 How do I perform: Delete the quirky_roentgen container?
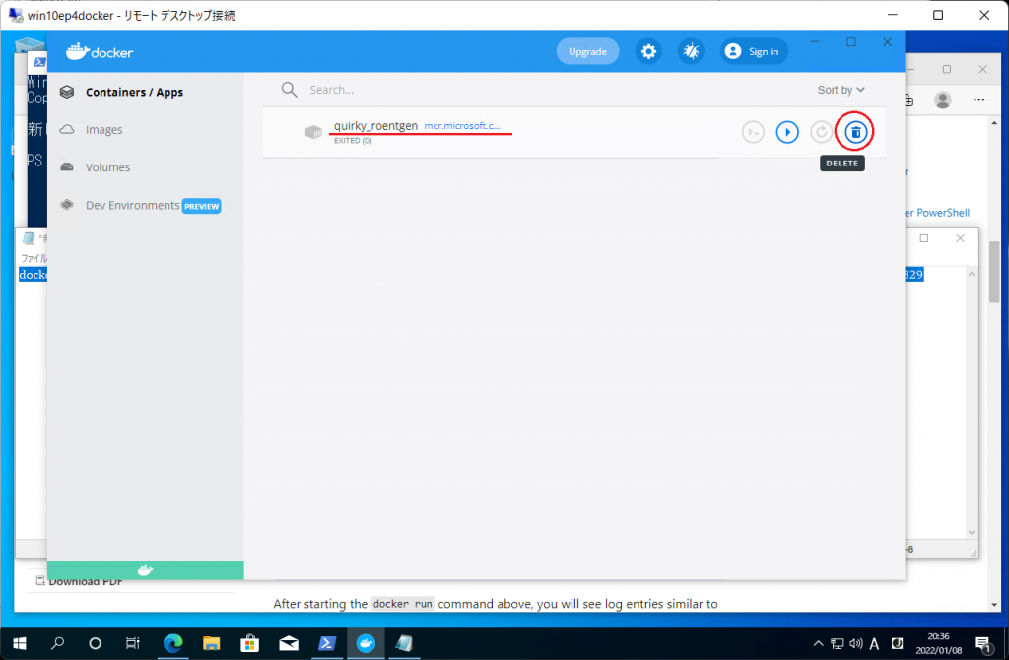(x=855, y=132)
